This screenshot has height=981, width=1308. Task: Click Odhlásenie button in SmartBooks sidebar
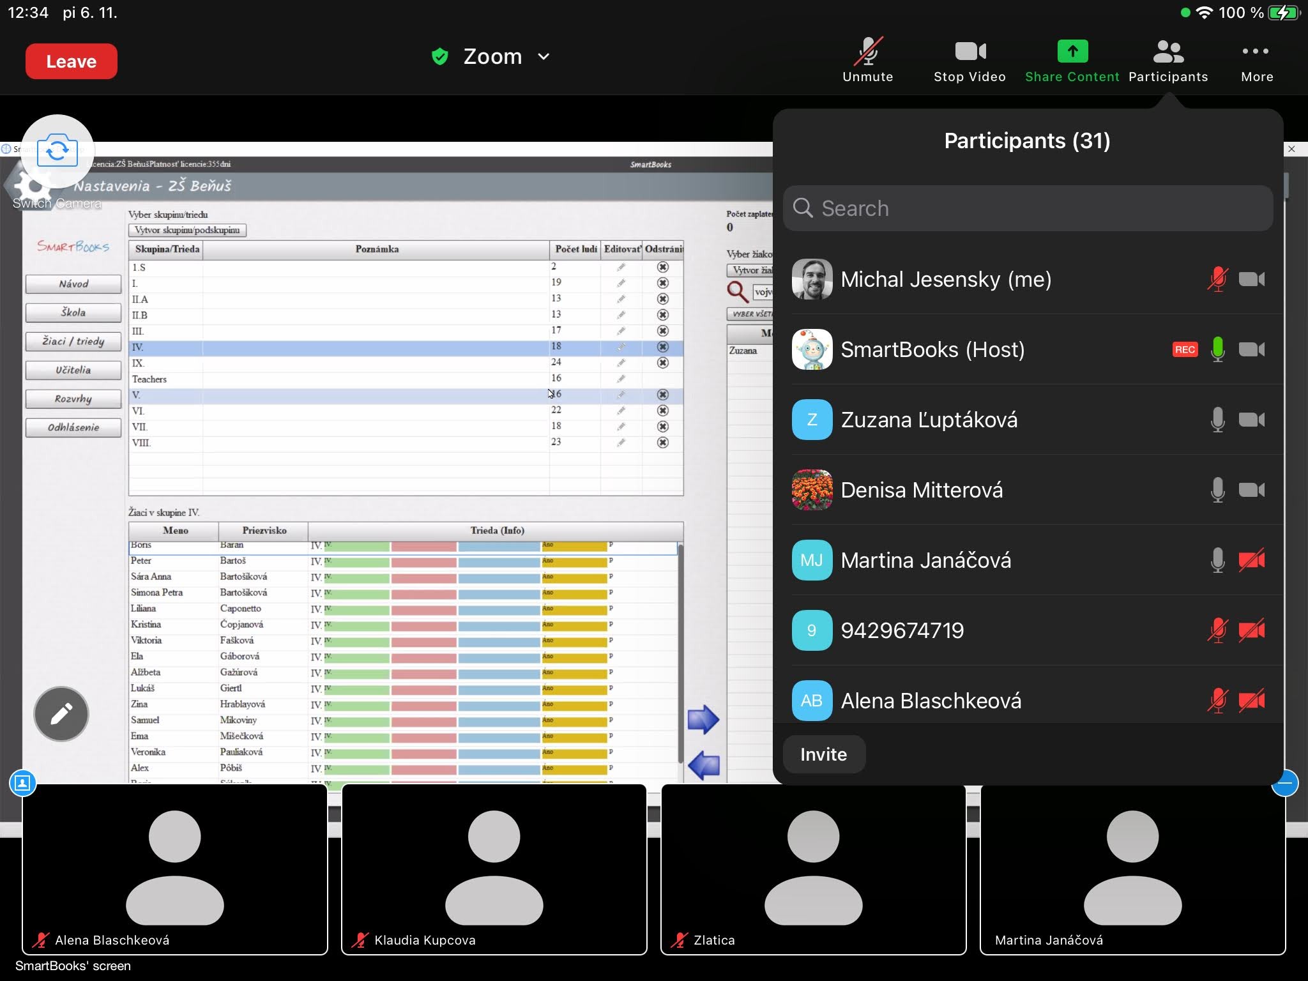[73, 427]
